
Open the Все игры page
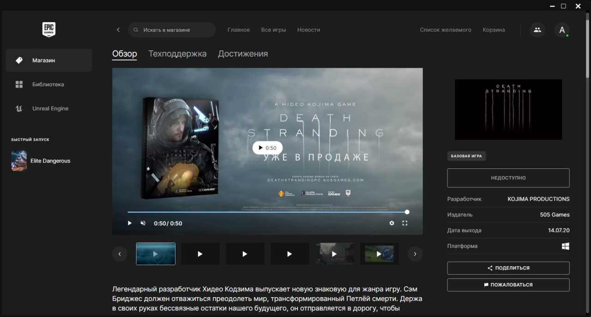pyautogui.click(x=273, y=30)
